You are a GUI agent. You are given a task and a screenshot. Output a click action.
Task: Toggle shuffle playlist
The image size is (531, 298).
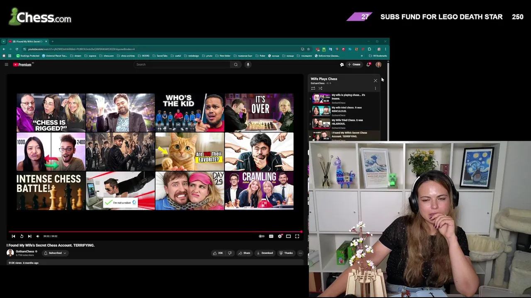[320, 88]
